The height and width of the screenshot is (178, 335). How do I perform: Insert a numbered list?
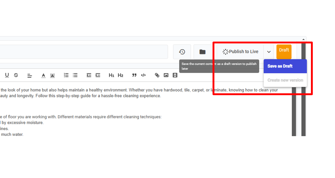click(x=66, y=75)
